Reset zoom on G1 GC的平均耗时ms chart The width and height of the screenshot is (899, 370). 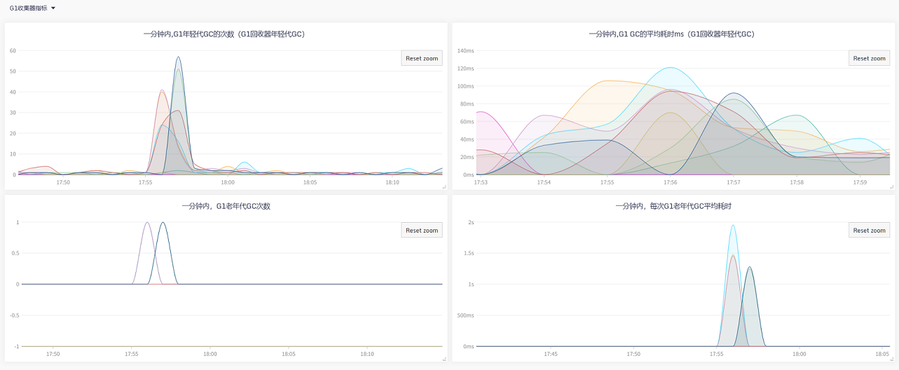(x=869, y=58)
